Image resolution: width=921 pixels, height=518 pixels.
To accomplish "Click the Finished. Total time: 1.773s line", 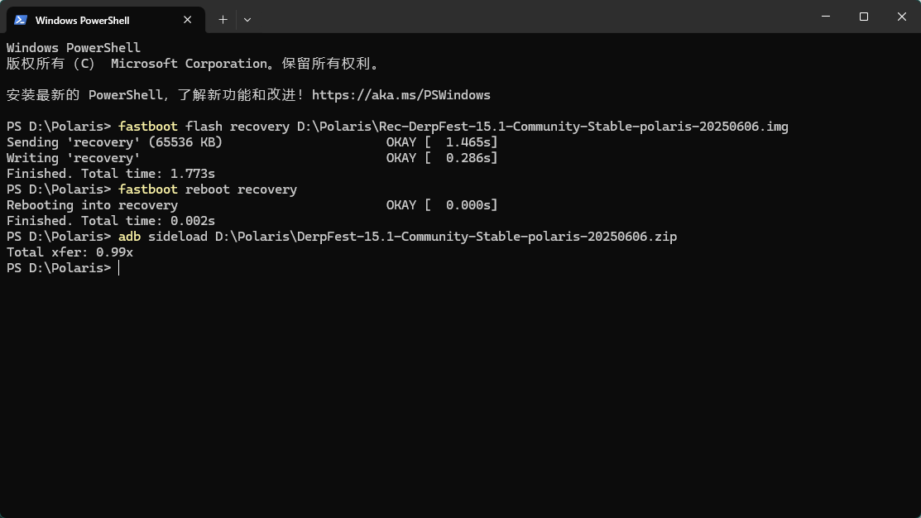I will 110,174.
